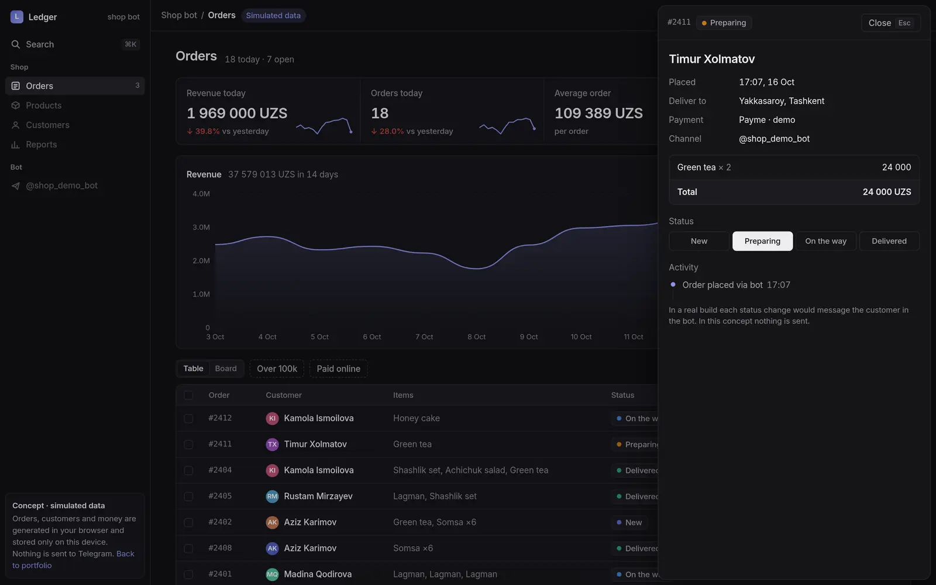
Task: Click Kamola Ismoilova on order #2404
Action: pyautogui.click(x=319, y=470)
